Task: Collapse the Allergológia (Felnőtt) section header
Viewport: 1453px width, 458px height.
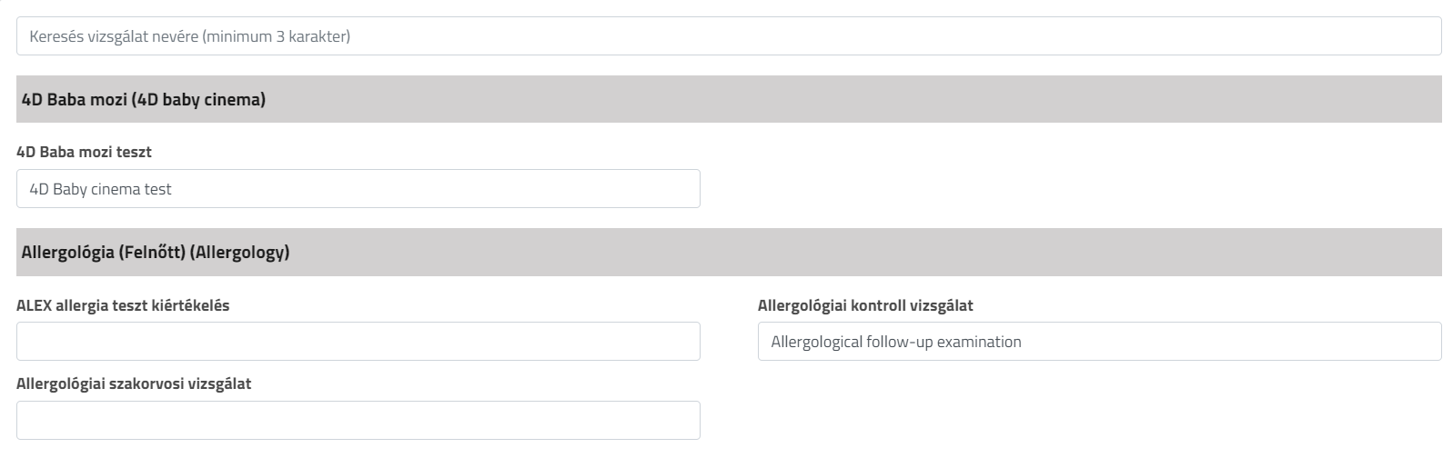Action: [156, 253]
